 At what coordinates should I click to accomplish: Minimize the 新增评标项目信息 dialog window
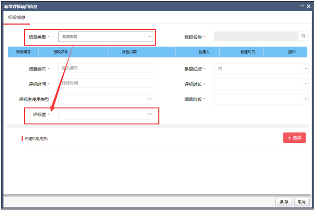[x=301, y=6]
